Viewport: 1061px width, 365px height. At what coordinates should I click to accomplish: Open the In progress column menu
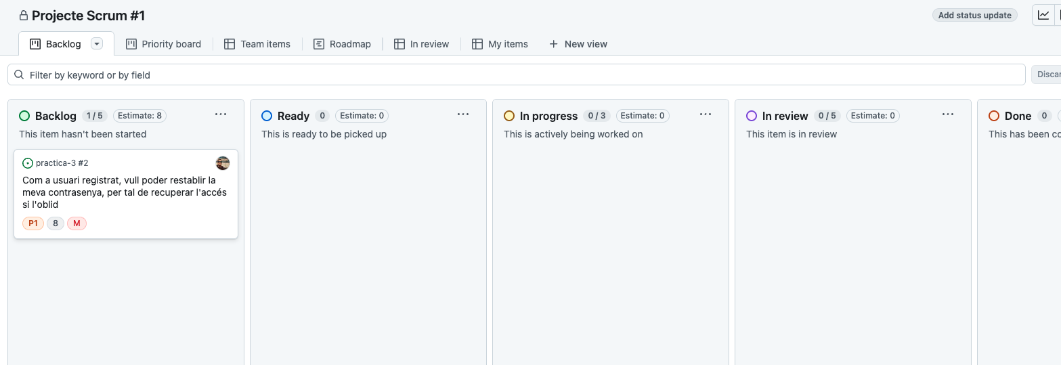click(x=706, y=114)
